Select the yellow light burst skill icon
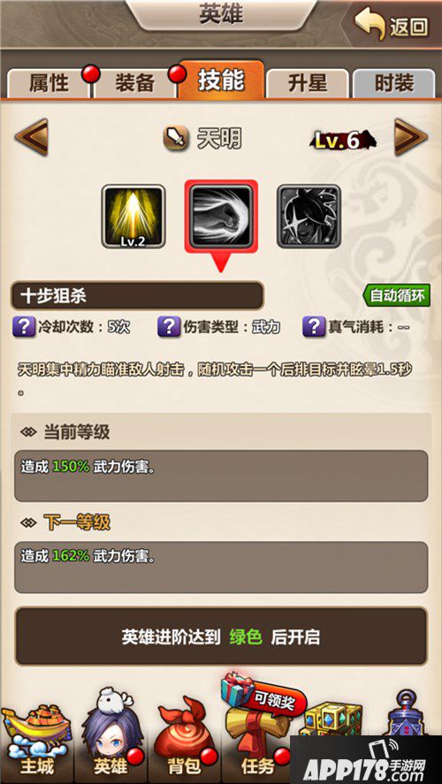Image resolution: width=442 pixels, height=784 pixels. point(133,216)
